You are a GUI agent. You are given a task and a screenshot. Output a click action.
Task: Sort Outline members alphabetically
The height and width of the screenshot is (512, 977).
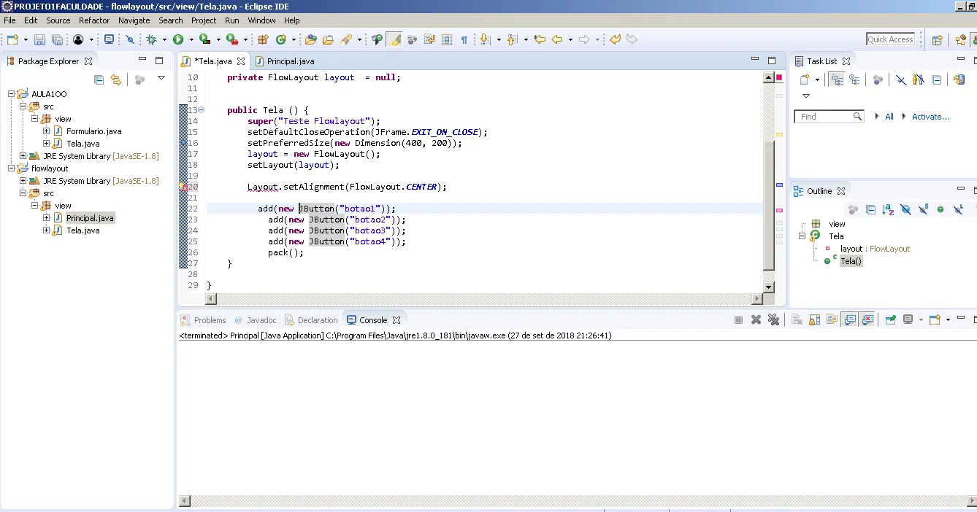(888, 210)
